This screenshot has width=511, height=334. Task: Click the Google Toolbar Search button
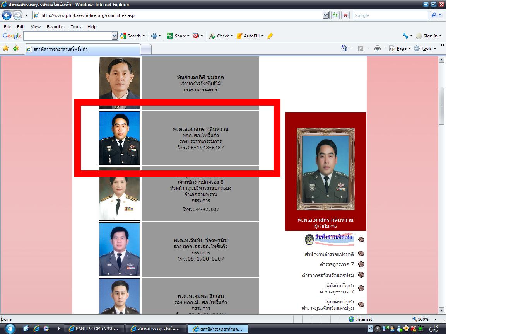pyautogui.click(x=131, y=36)
